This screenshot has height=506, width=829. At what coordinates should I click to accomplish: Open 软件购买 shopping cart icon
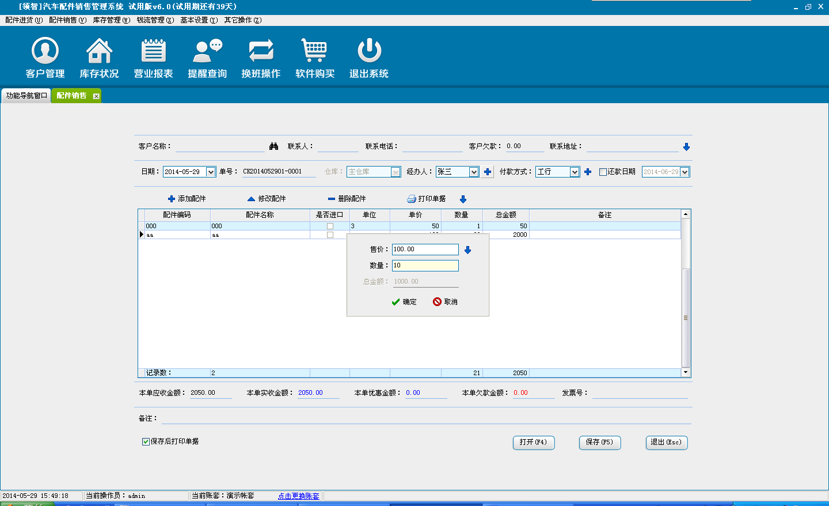point(315,51)
